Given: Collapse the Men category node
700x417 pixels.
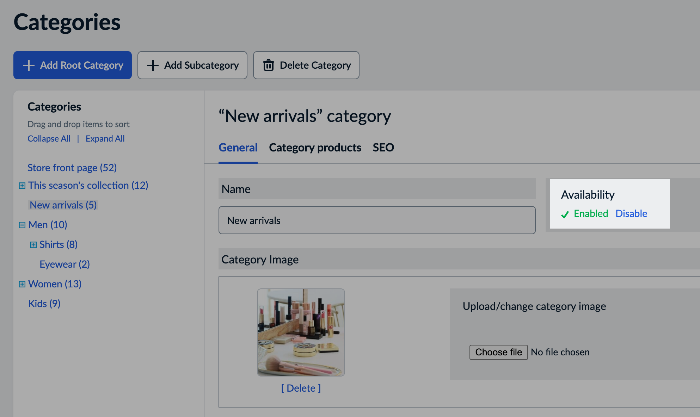Looking at the screenshot, I should pyautogui.click(x=23, y=225).
